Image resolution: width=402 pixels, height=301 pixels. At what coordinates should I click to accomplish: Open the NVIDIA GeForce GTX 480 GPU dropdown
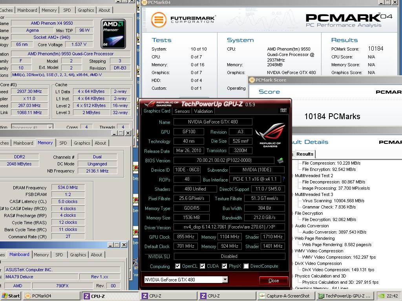pos(225,279)
